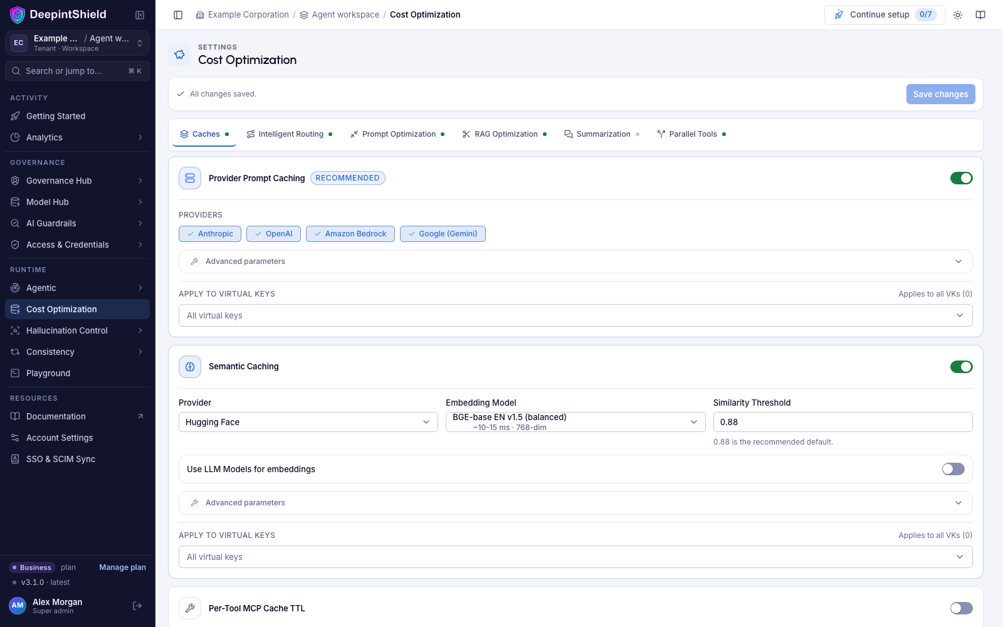Switch to the Caches tab

click(204, 134)
